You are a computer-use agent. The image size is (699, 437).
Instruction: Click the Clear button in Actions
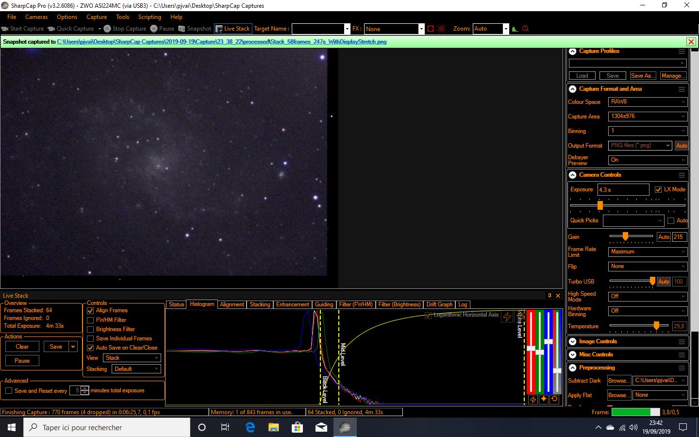click(x=22, y=347)
